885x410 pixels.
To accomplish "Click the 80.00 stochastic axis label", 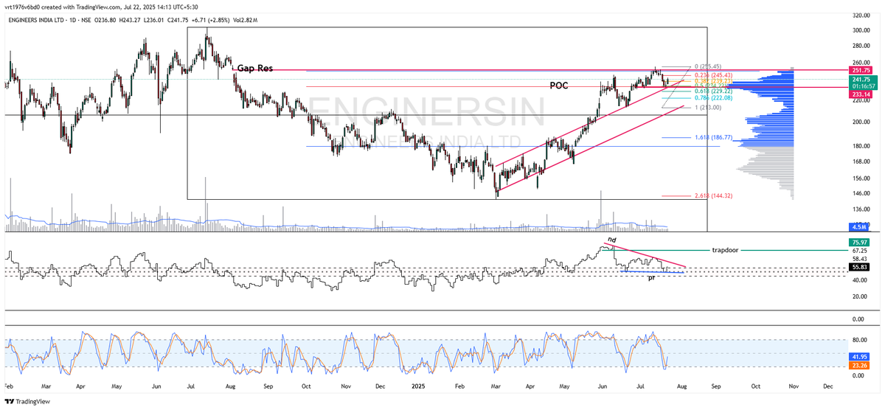I will (x=861, y=341).
